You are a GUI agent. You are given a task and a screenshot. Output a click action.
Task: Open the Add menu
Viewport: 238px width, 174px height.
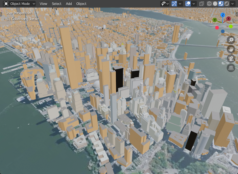[x=69, y=4]
